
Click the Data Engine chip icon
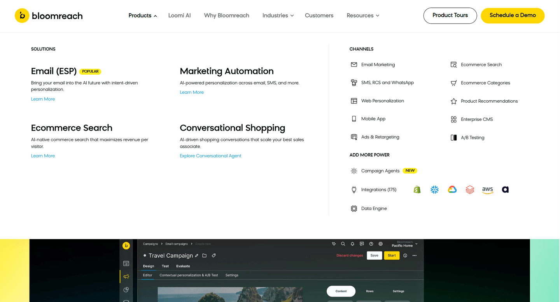(354, 208)
